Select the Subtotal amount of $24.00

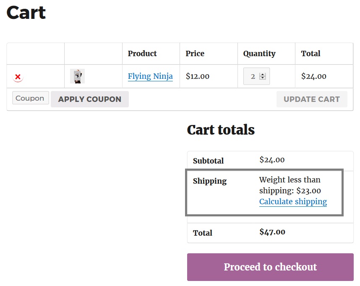tap(272, 160)
